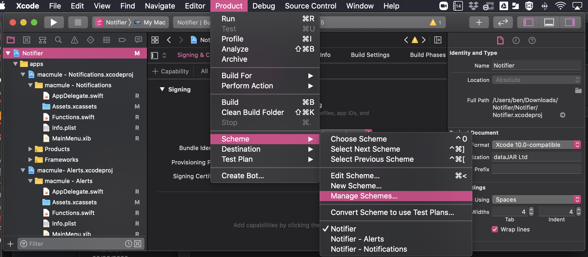Viewport: 588px width, 257px height.
Task: Open the Debug menu
Action: [264, 6]
